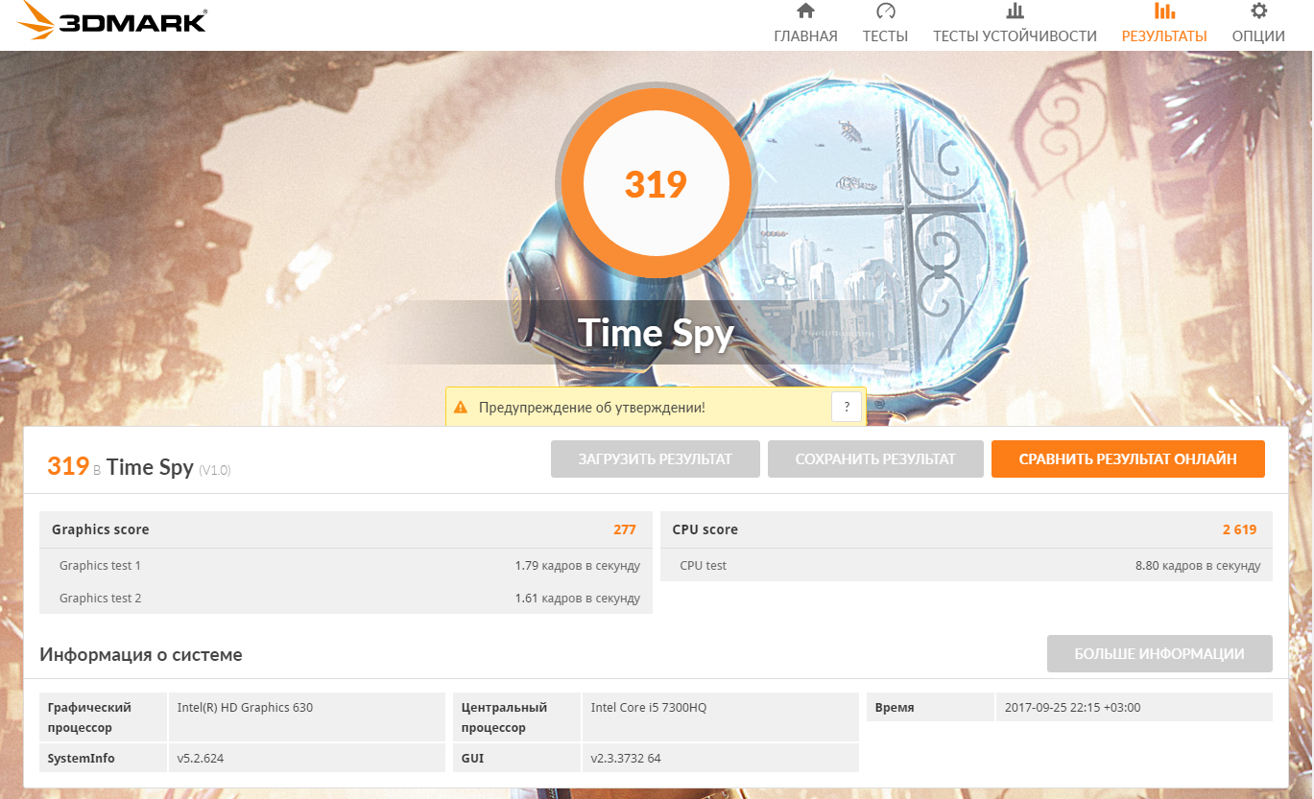Click the CPU score value 2 619

1239,529
